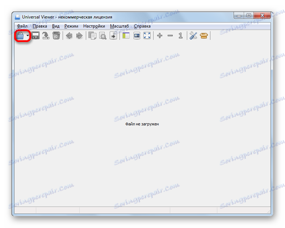Open the Масштаб menu
Viewport: 285px width, 228px height.
120,26
